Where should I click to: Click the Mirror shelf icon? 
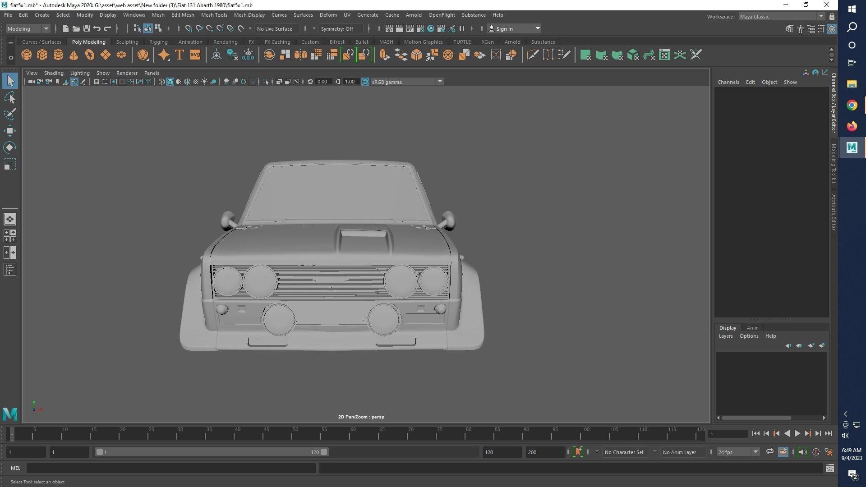[x=300, y=55]
